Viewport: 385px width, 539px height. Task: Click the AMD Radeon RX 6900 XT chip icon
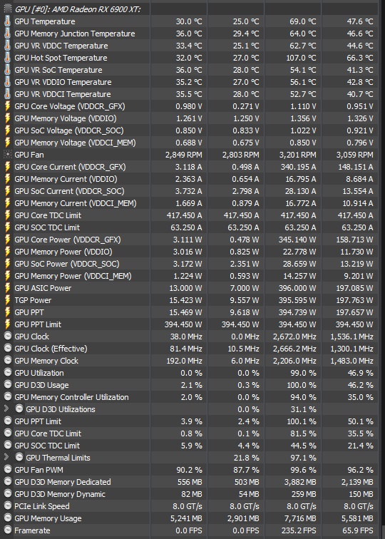7,9
